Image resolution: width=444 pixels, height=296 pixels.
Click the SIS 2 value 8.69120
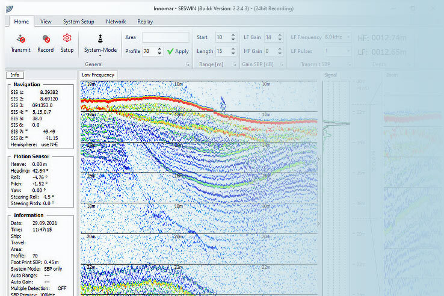click(x=49, y=99)
